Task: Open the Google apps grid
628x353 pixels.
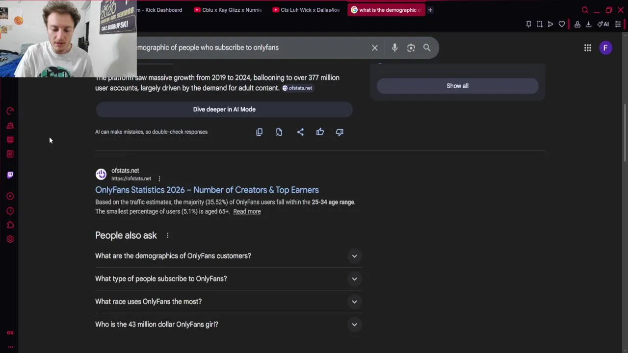Action: point(588,48)
